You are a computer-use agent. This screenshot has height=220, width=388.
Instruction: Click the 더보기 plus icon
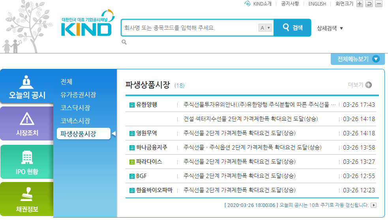point(368,85)
